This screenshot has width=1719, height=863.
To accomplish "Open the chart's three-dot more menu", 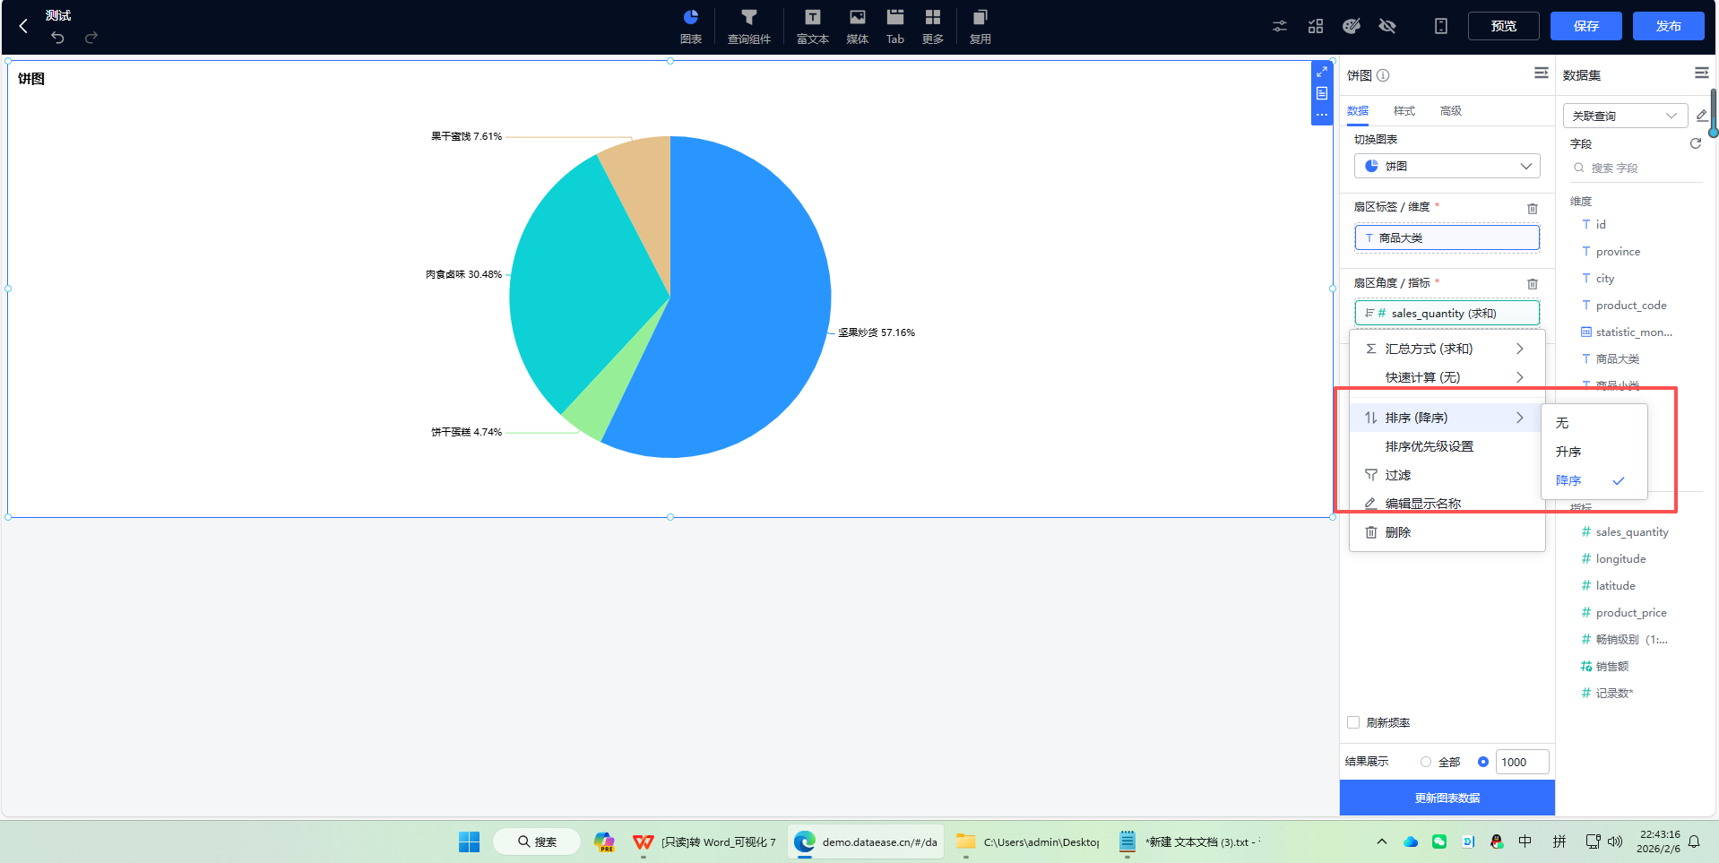I will pyautogui.click(x=1322, y=115).
